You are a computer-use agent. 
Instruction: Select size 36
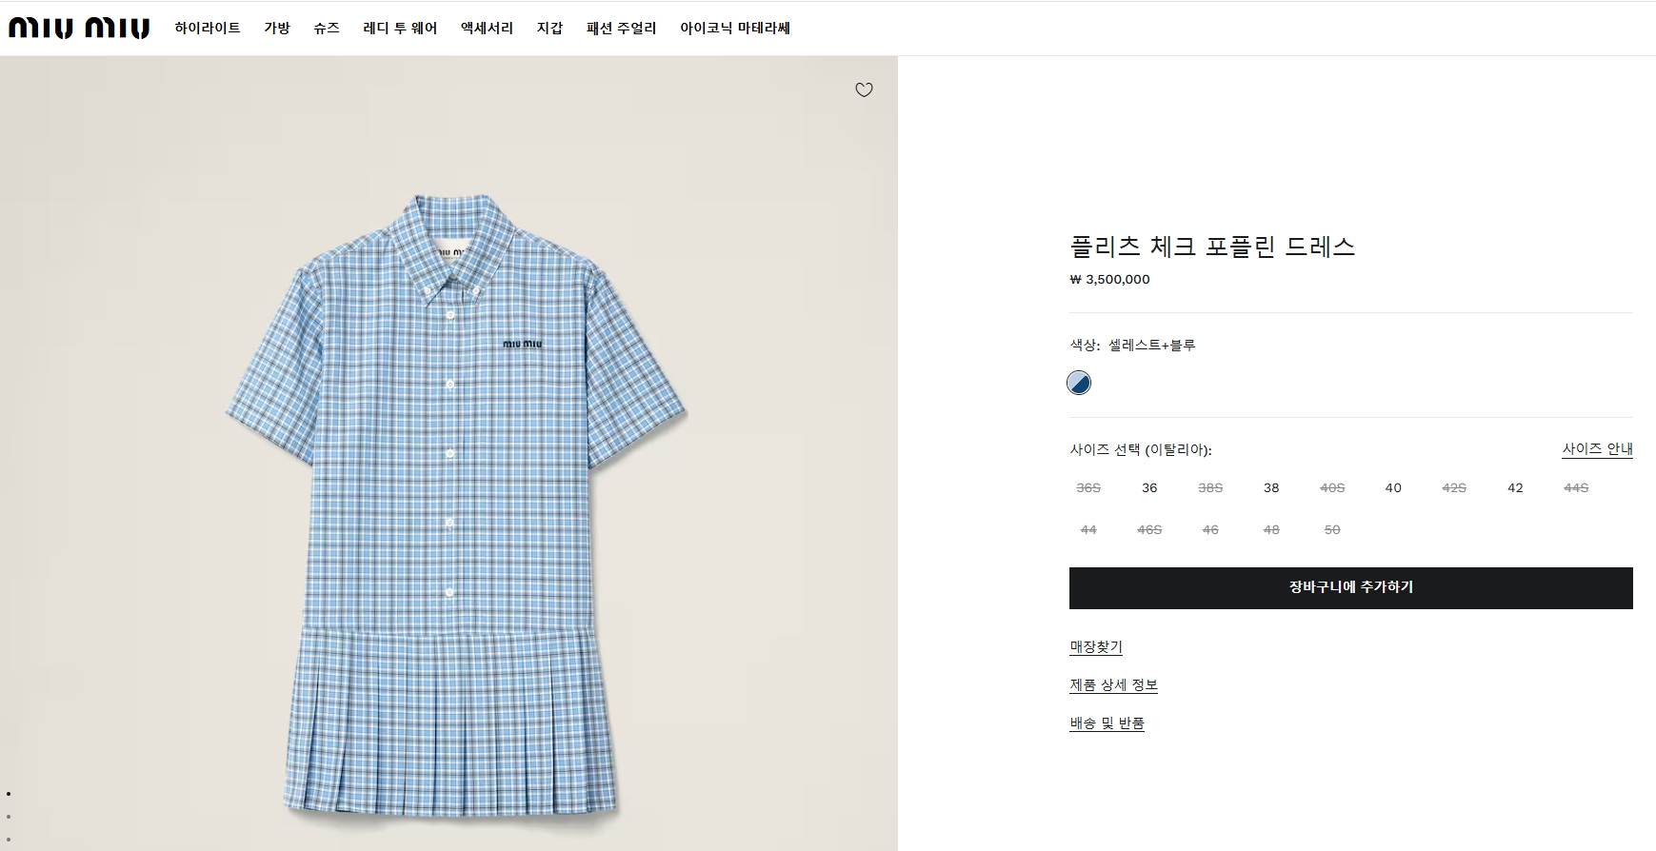point(1149,488)
